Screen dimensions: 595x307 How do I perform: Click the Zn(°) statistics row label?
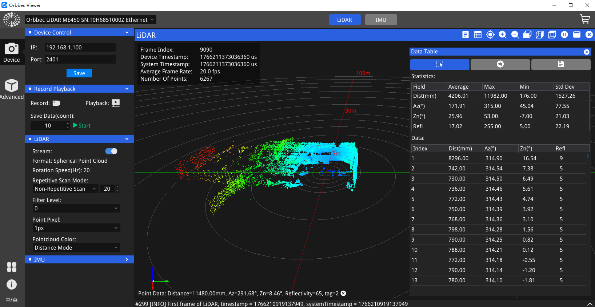[419, 116]
